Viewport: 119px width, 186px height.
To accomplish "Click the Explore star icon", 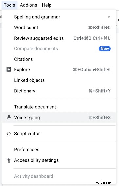I will pos(9,70).
